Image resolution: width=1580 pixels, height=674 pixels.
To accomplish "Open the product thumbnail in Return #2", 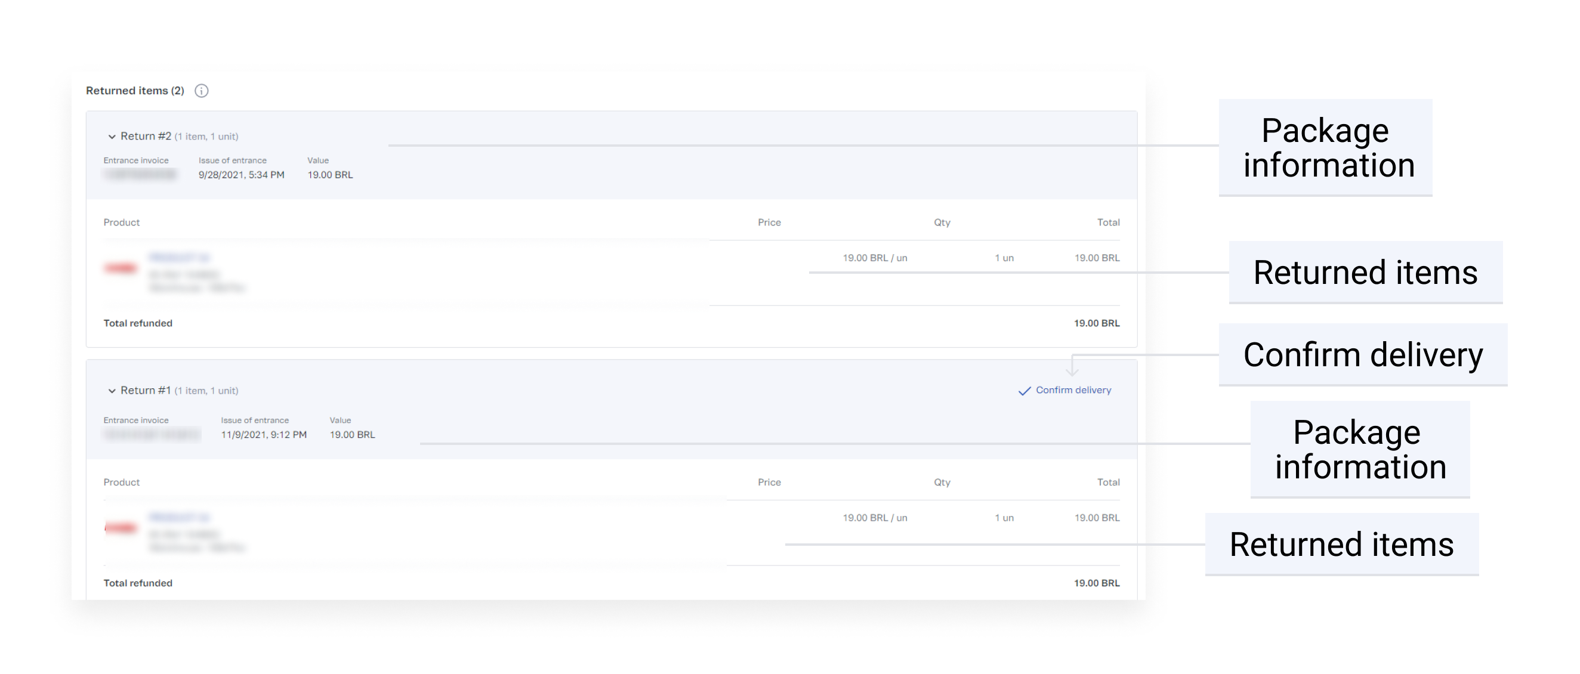I will point(121,268).
